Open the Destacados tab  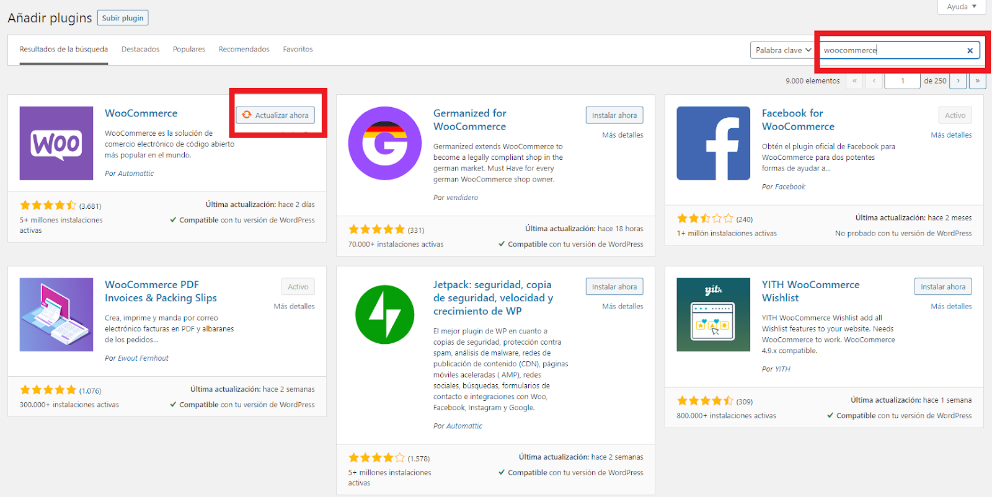tap(141, 50)
